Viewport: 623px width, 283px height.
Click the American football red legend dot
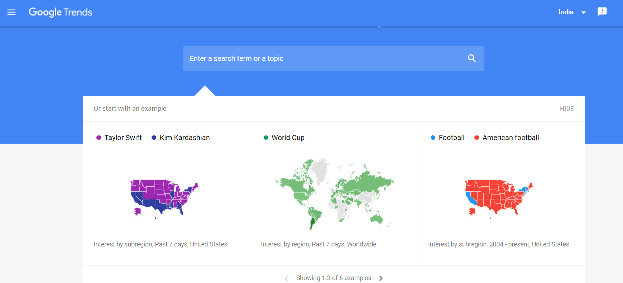coord(477,138)
